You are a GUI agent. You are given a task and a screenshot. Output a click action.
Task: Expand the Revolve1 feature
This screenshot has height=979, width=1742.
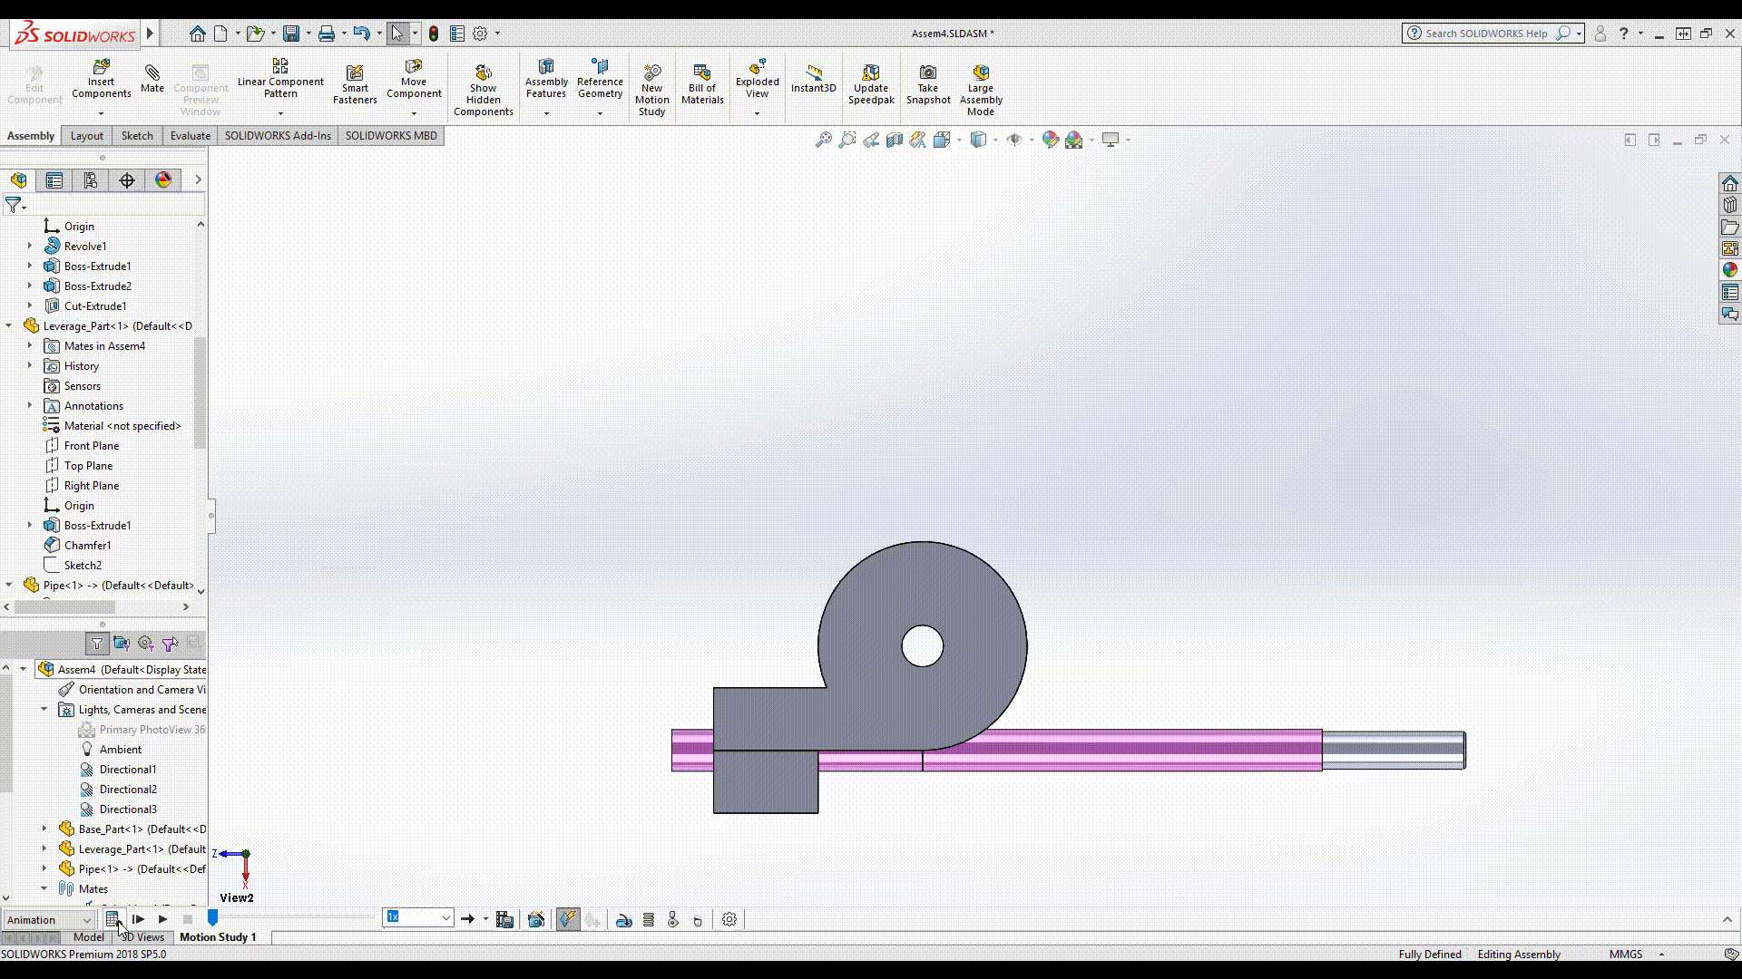pos(32,246)
